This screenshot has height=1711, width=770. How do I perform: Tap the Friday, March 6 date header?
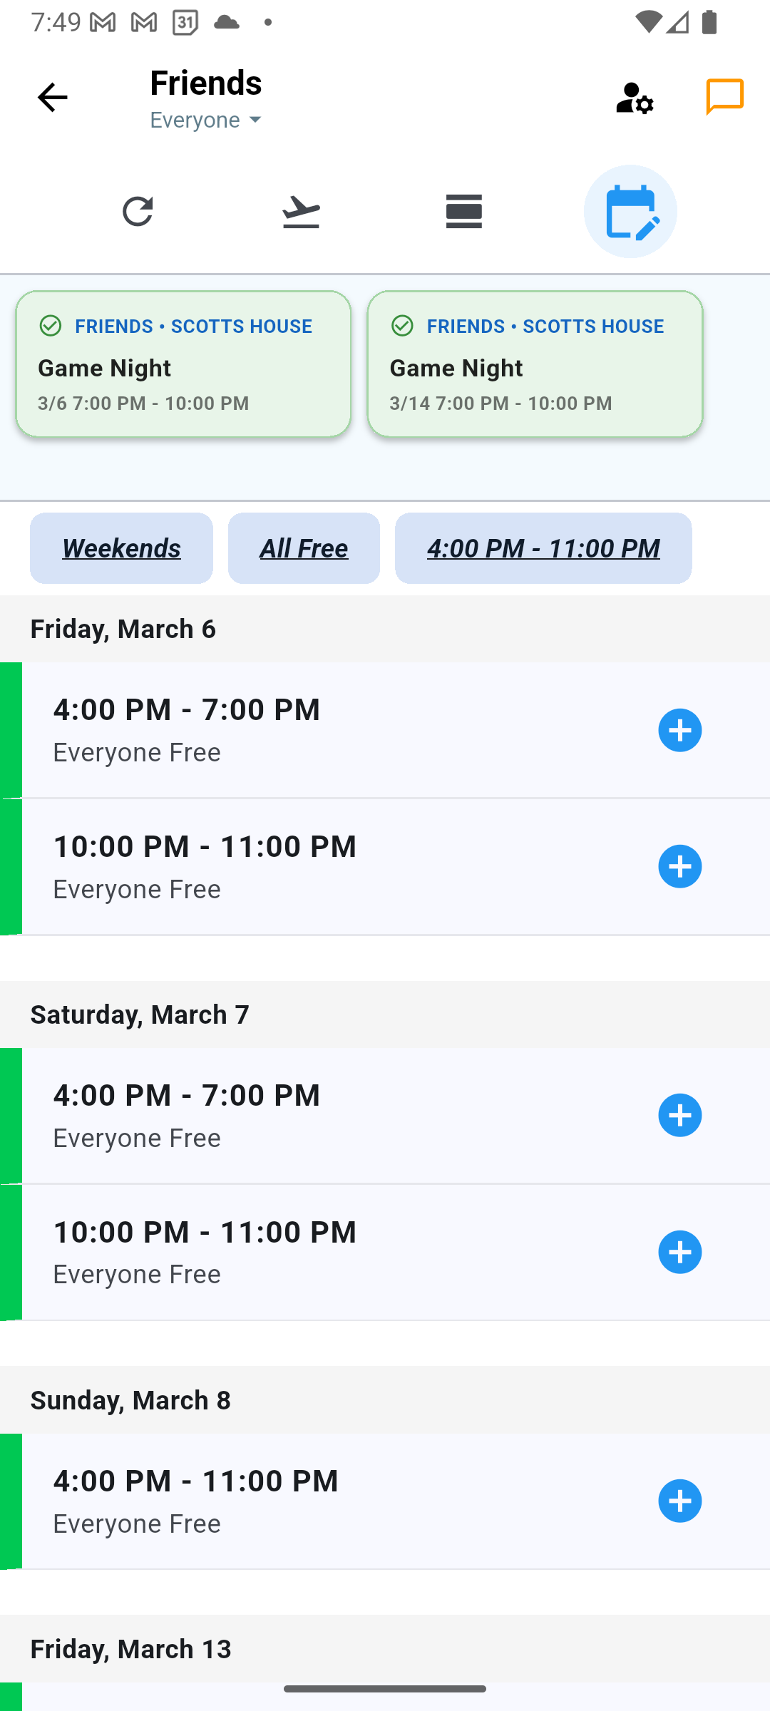(123, 629)
